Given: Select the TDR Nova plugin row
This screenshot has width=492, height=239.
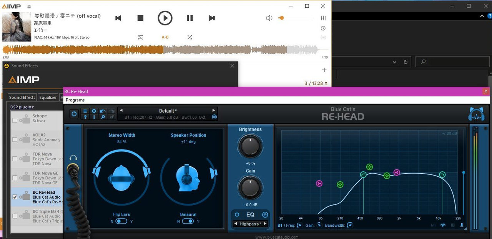Looking at the screenshot, I should pos(37,159).
